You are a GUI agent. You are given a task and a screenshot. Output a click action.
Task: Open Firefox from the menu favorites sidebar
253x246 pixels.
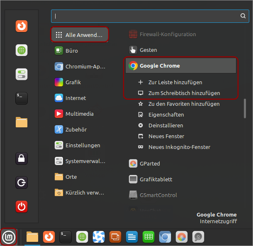tap(22, 26)
